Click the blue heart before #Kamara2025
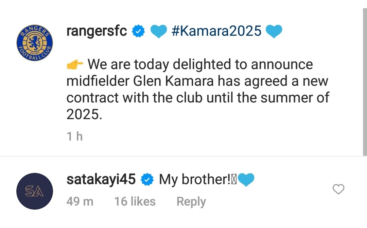Viewport: 367px width, 228px height. 158,31
